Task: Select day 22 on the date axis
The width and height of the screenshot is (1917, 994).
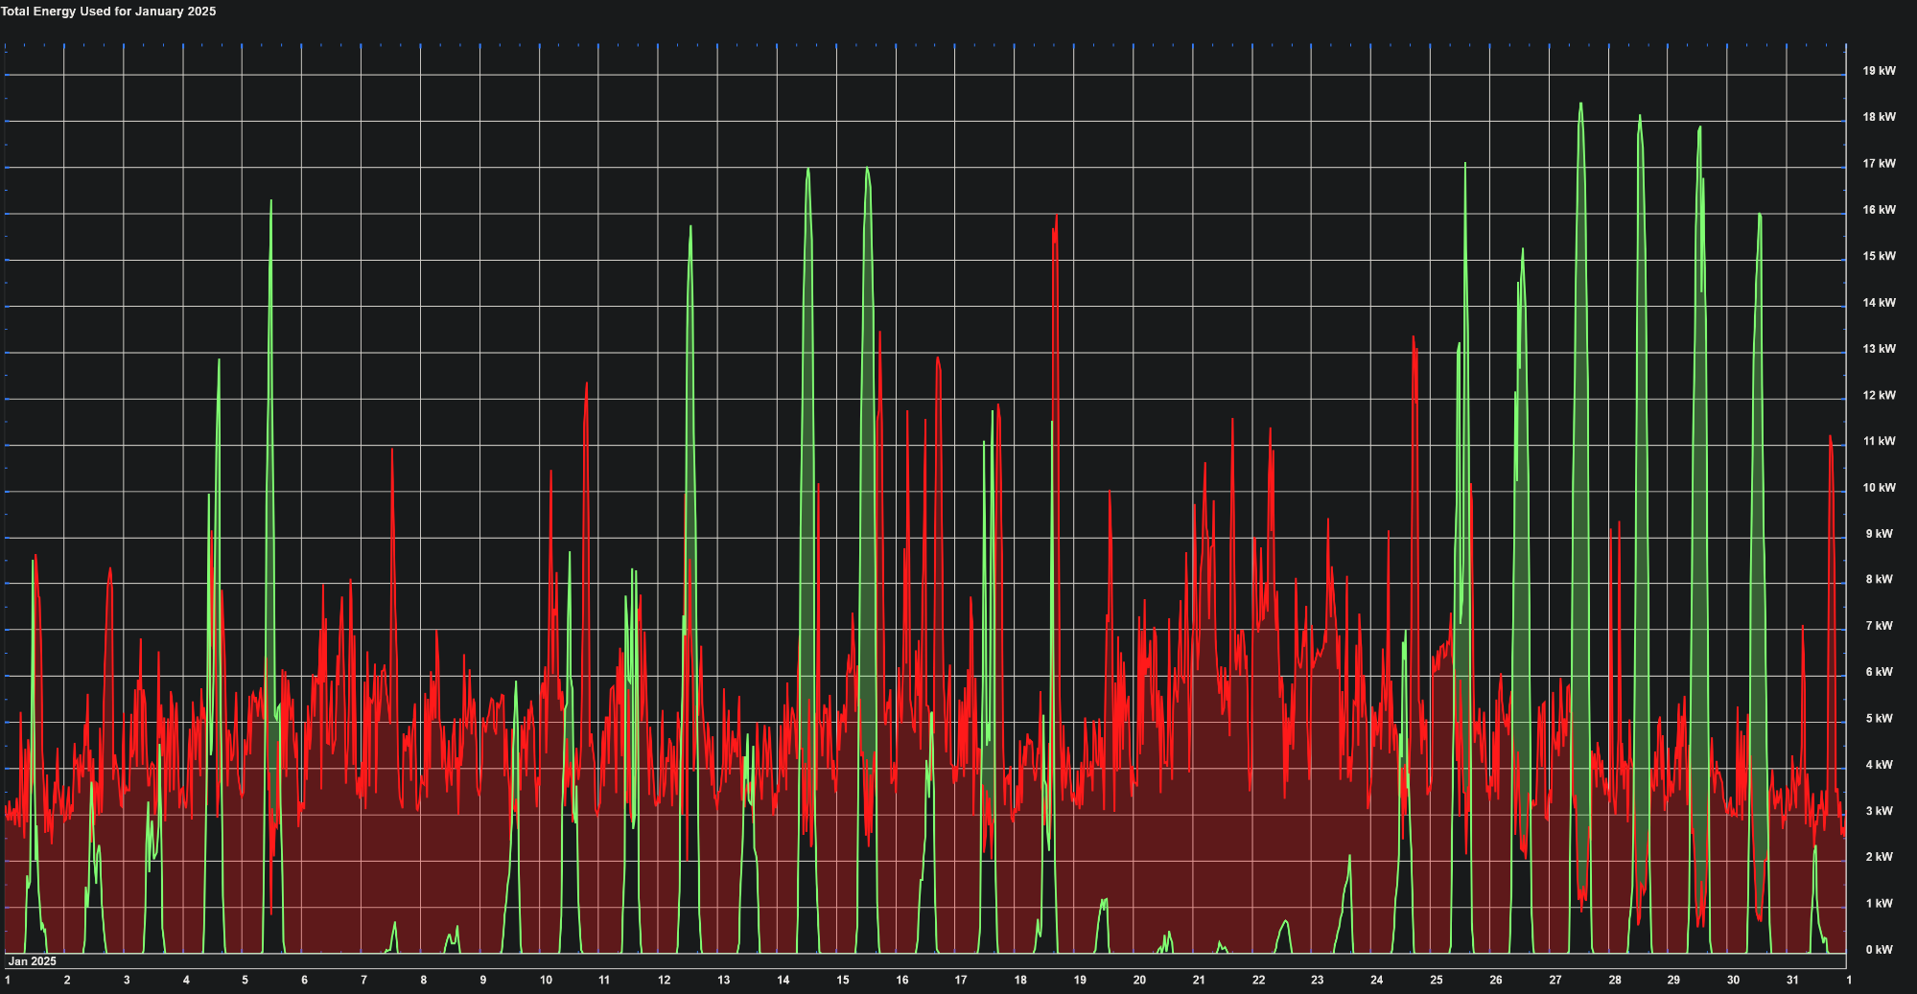Action: [x=1258, y=980]
